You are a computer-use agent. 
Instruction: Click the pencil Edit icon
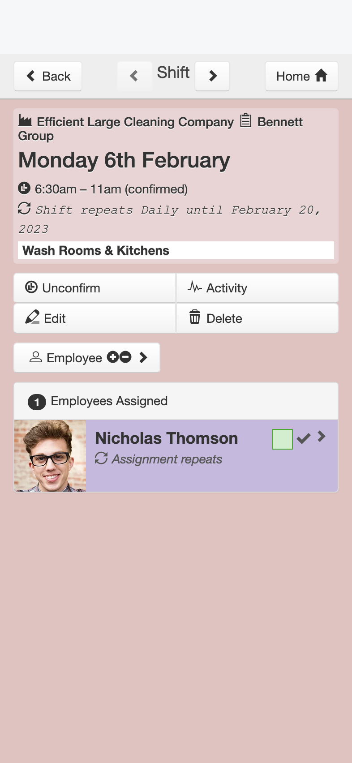tap(32, 317)
